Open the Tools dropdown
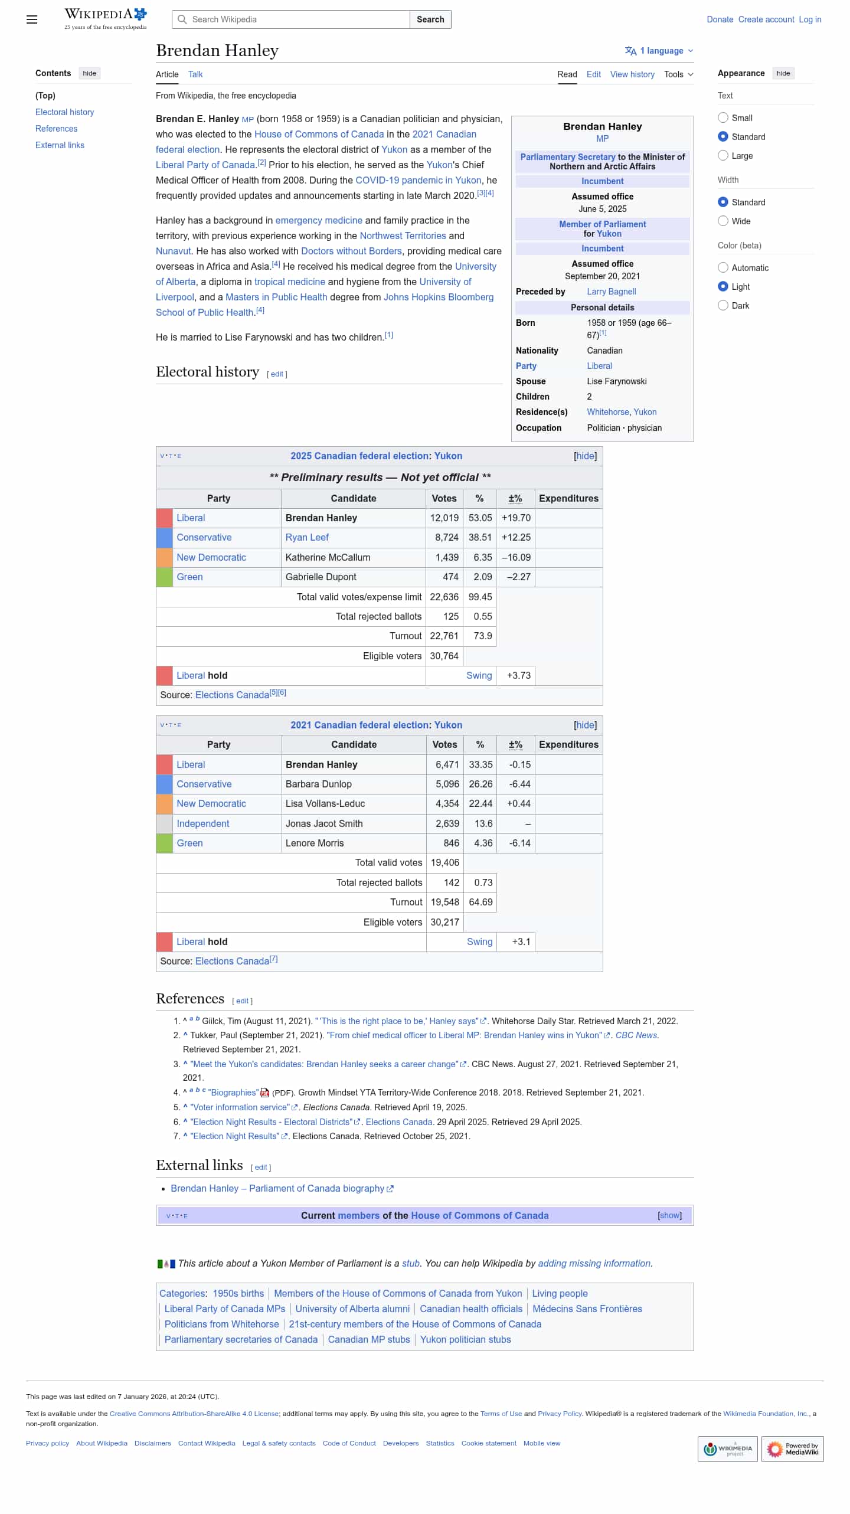Viewport: 850px width, 1514px height. coord(679,74)
